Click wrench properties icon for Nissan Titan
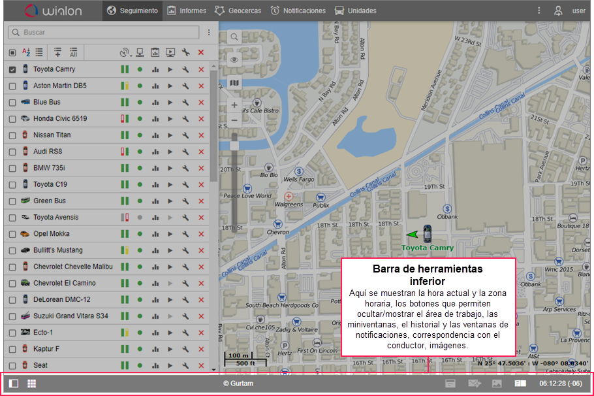Screen dimensions: 594x396 [x=185, y=135]
